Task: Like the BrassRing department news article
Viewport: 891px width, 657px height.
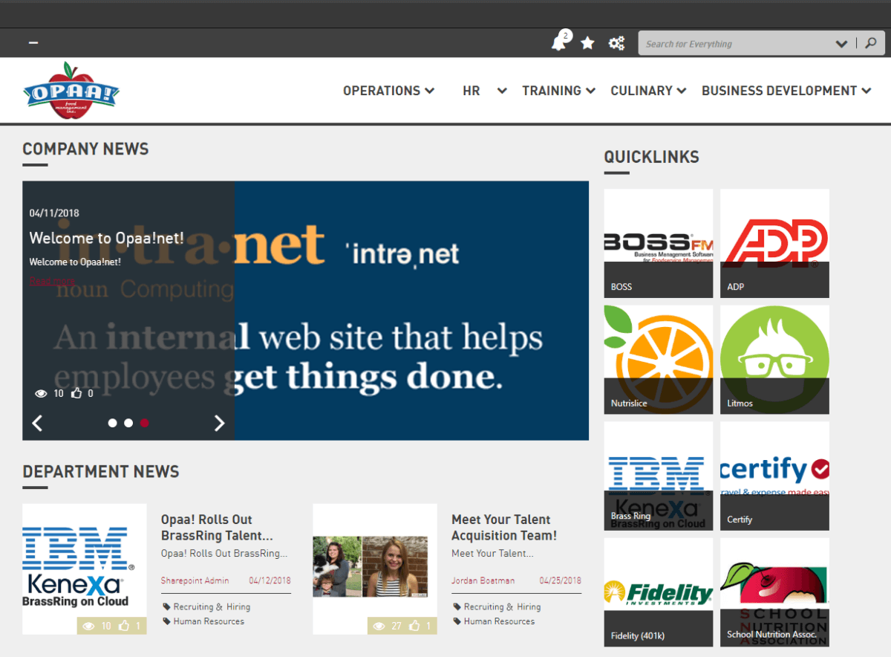Action: click(x=124, y=625)
